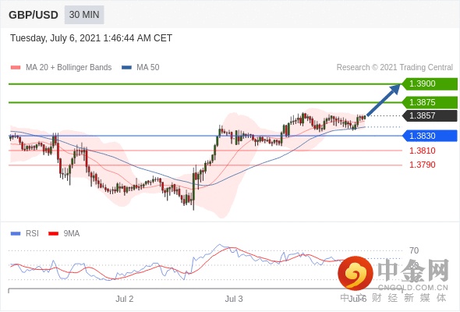Click the GBP/USD pair title
Viewport: 460px width, 312px height.
pyautogui.click(x=34, y=15)
